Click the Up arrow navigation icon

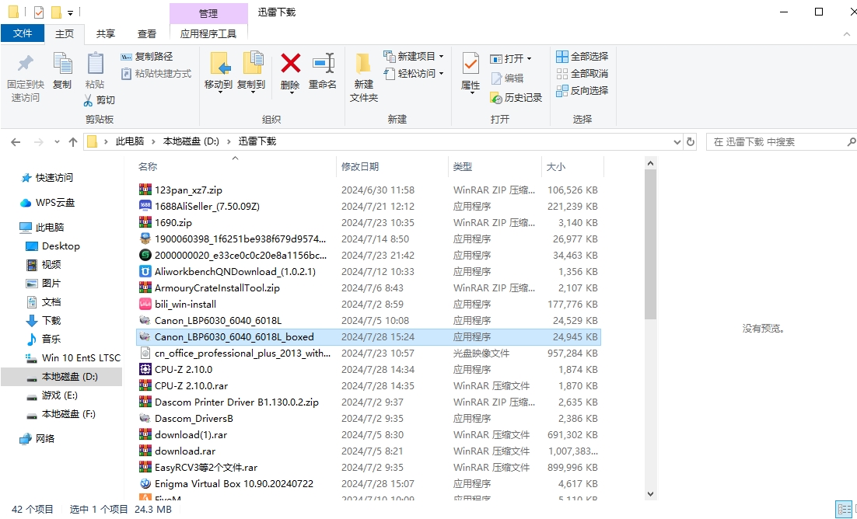click(x=73, y=141)
